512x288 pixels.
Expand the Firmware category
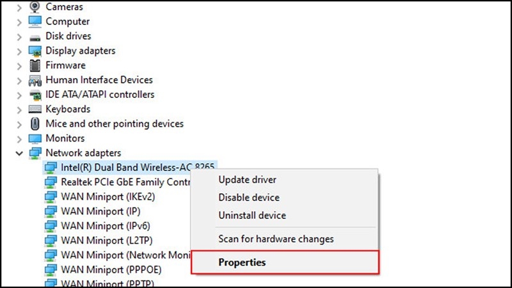[x=19, y=65]
